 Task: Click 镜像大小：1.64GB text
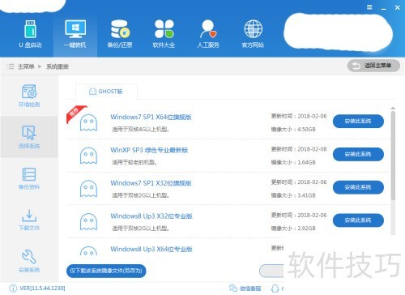293,162
